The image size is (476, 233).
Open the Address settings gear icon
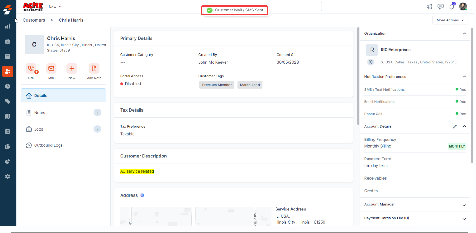coord(142,195)
